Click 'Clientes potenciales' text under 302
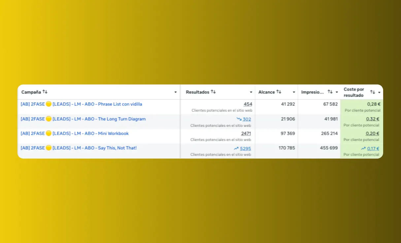 pos(221,125)
